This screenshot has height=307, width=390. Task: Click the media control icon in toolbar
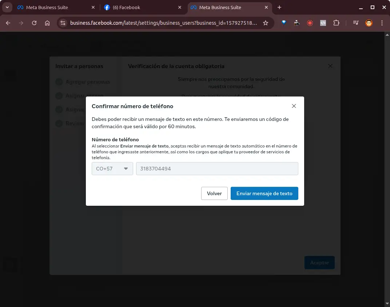pos(355,23)
